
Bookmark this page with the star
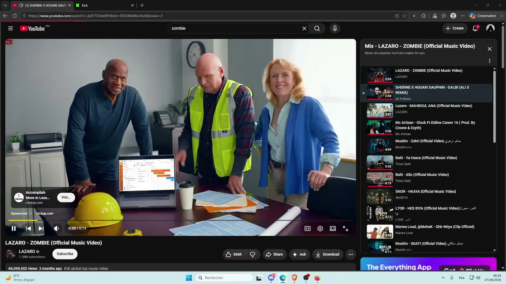click(404, 16)
